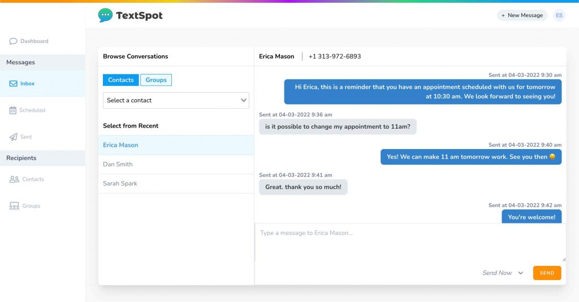The image size is (579, 302).
Task: Click the 'You're welcome!' message bubble
Action: [532, 217]
